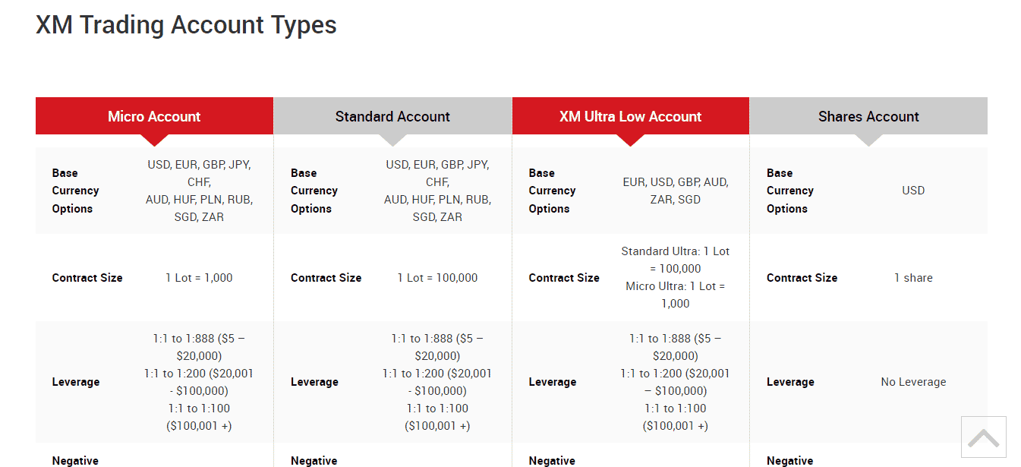1021x467 pixels.
Task: Click "Contract Size" label in Shares Account column
Action: [802, 278]
